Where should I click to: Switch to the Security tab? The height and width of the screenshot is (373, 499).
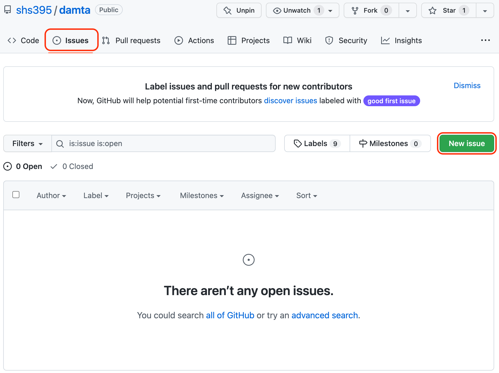coord(346,40)
